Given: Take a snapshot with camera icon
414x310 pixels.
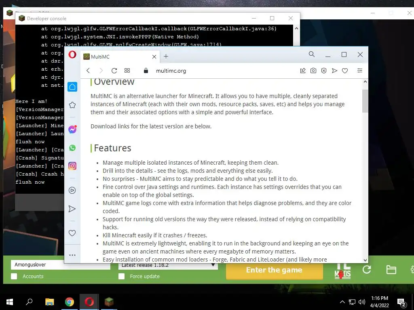Looking at the screenshot, I should pos(313,71).
